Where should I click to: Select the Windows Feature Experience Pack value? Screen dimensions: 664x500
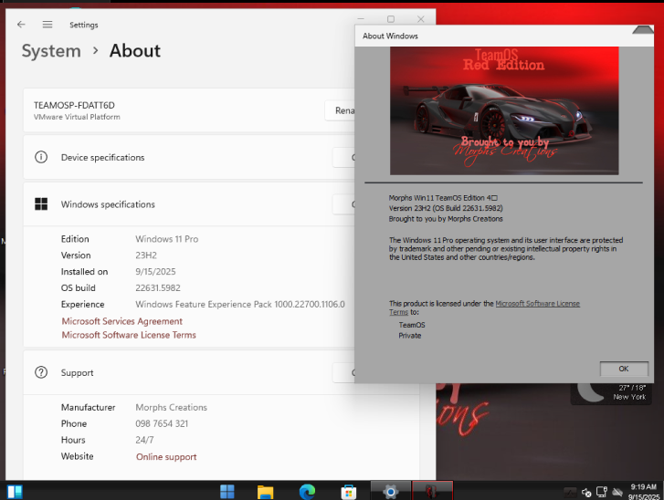tap(240, 304)
